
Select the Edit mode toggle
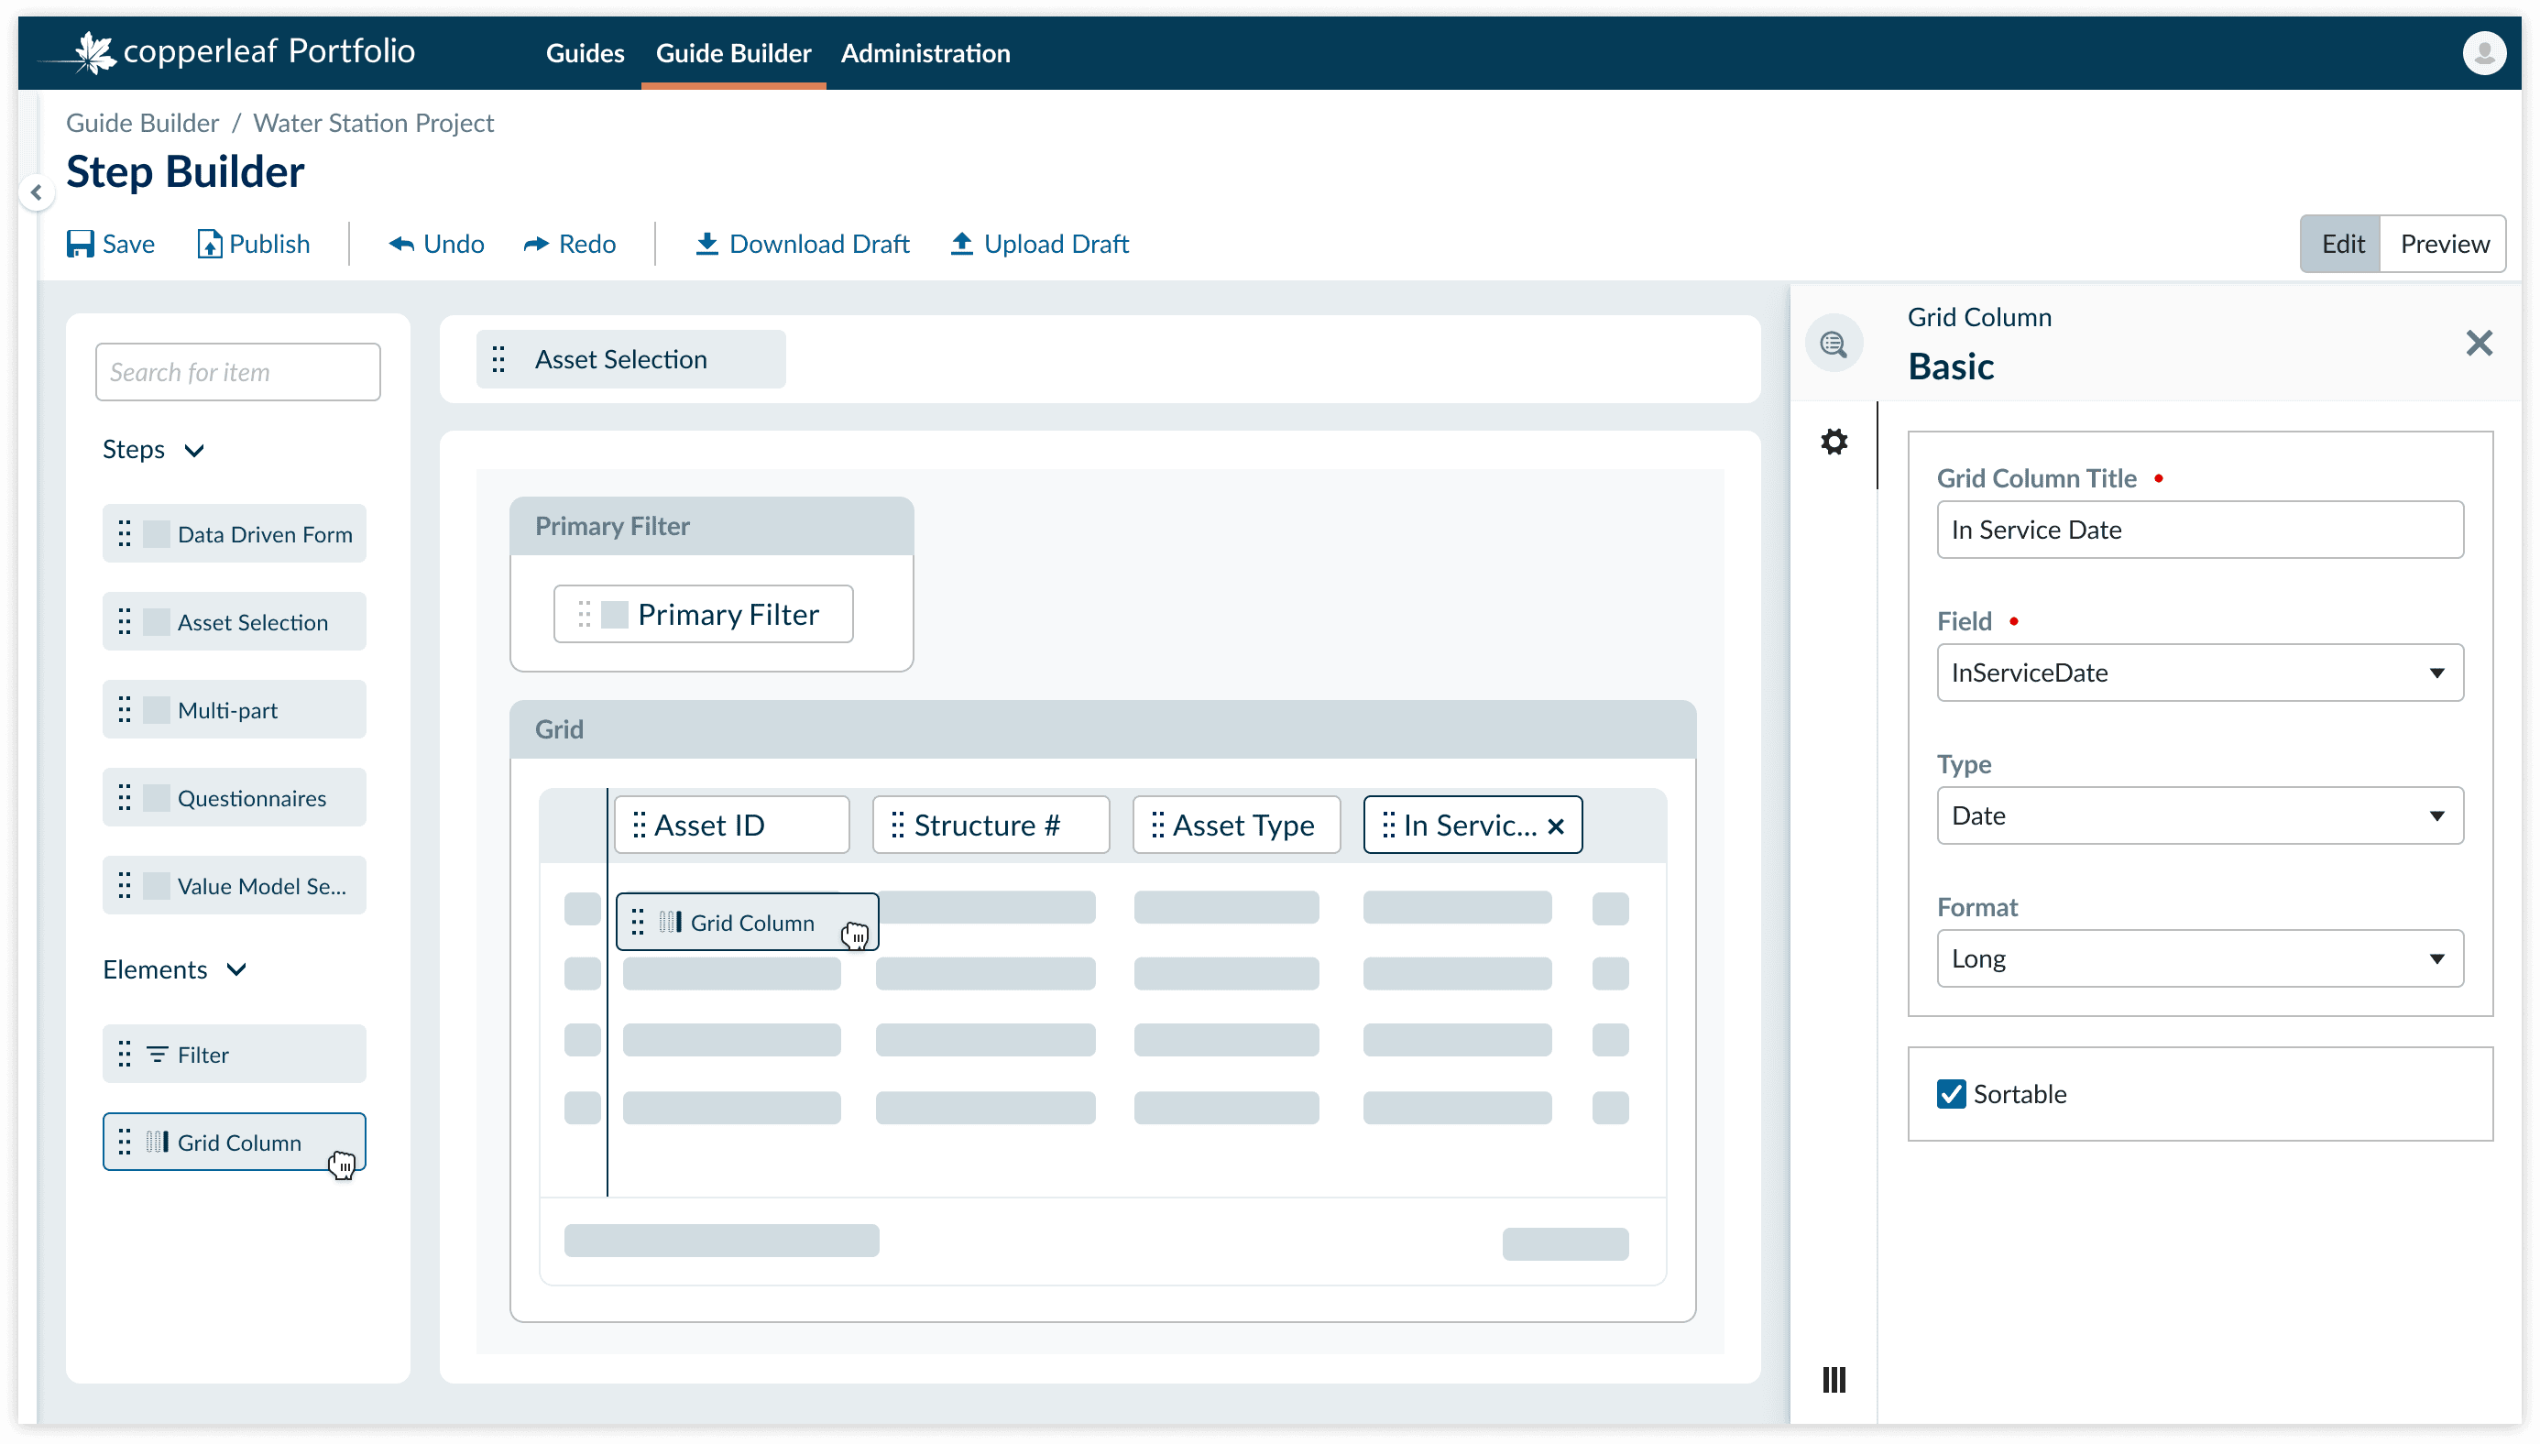[2342, 244]
